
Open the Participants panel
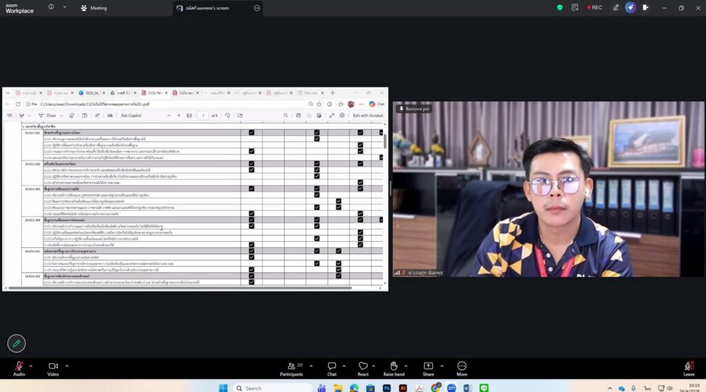click(x=291, y=367)
